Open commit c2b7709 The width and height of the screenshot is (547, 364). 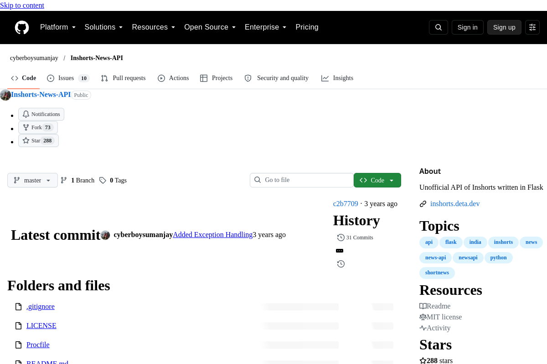click(346, 204)
